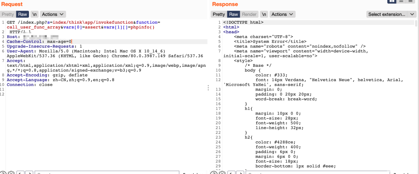This screenshot has height=174, width=419.
Task: Open Actions menu in Request panel
Action: 53,14
